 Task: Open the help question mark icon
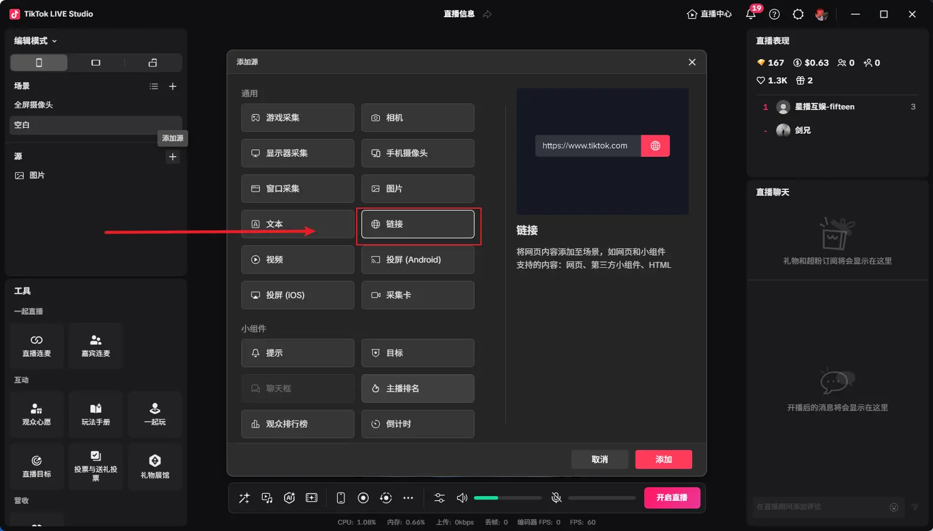[774, 14]
